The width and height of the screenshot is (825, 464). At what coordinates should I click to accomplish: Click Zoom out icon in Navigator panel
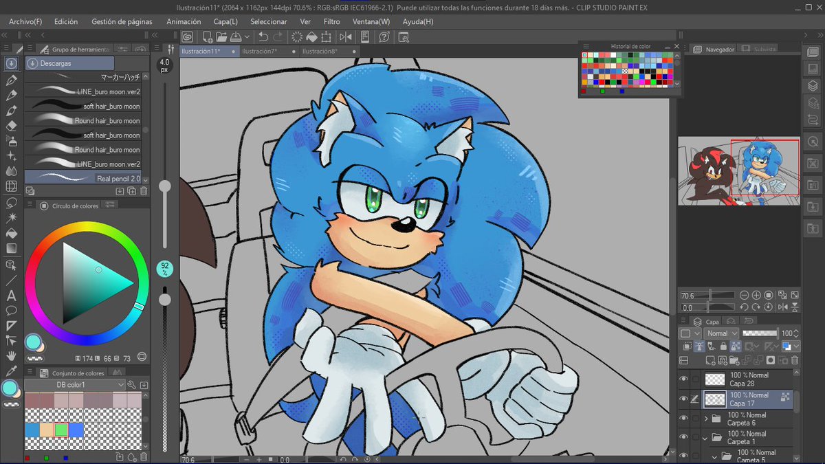pos(745,295)
